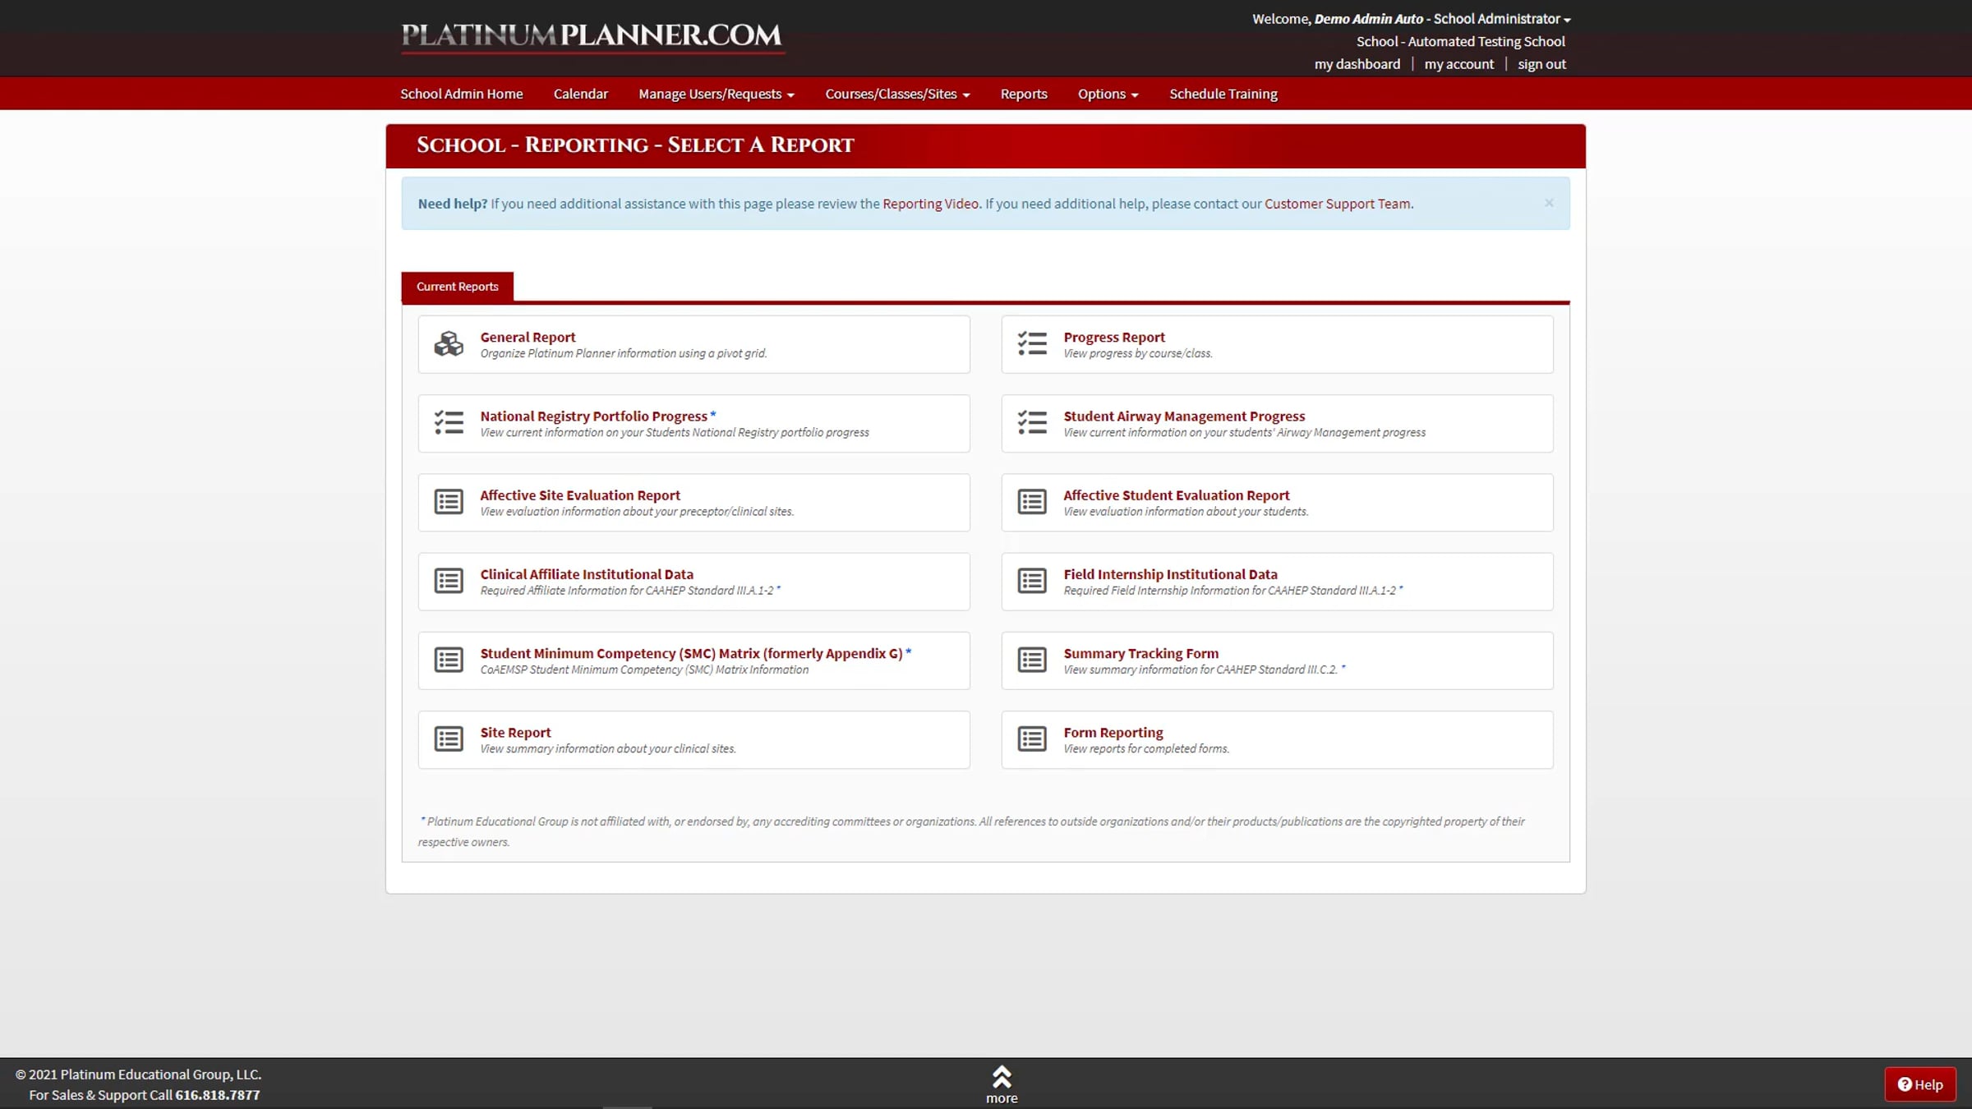This screenshot has height=1109, width=1972.
Task: Expand the Options menu dropdown
Action: coord(1108,94)
